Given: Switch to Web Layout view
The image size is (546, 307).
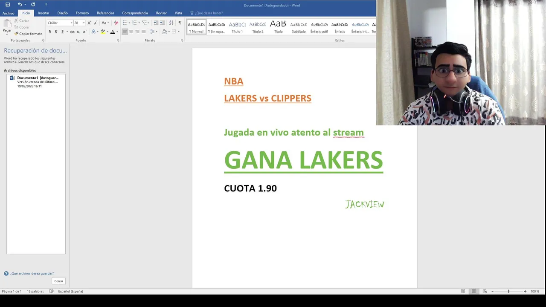Looking at the screenshot, I should click(484, 291).
